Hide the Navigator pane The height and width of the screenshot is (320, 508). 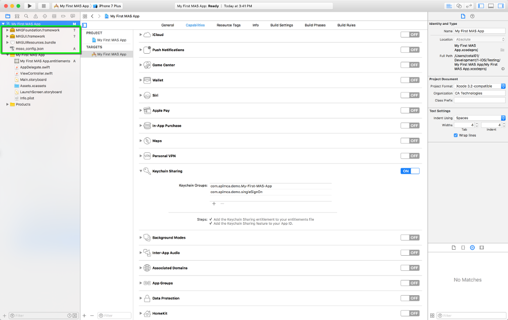click(481, 6)
